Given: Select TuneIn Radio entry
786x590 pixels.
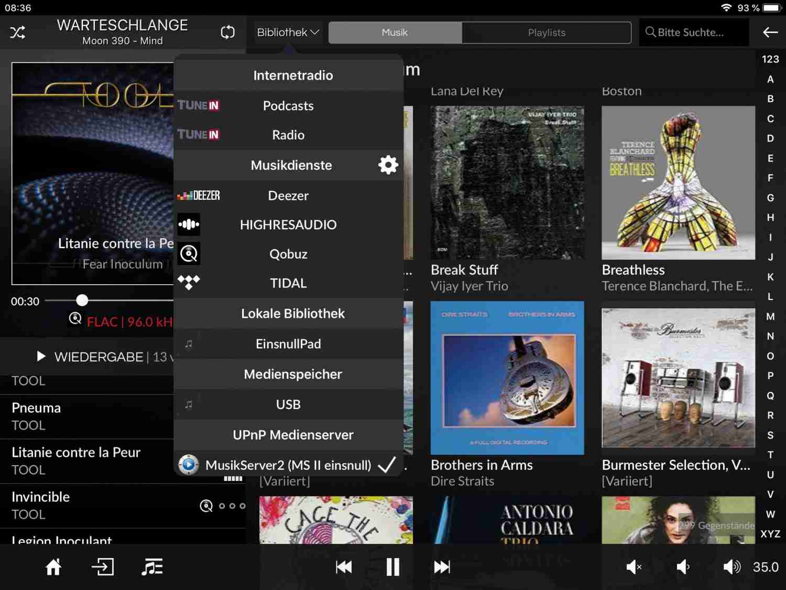Looking at the screenshot, I should (x=288, y=135).
